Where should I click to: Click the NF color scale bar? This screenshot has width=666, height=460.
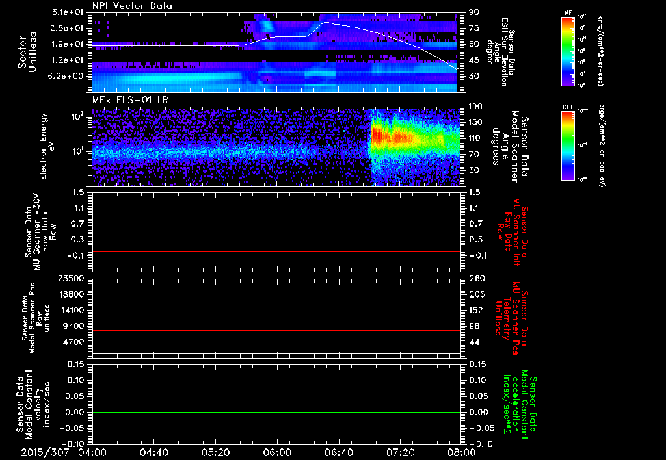click(x=568, y=51)
